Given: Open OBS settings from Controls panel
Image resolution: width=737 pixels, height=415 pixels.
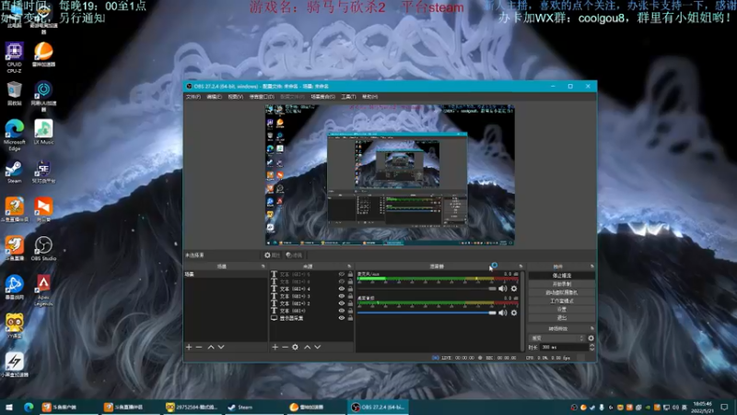Looking at the screenshot, I should [x=562, y=309].
